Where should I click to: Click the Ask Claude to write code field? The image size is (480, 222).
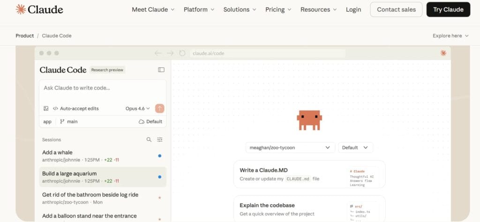[x=102, y=88]
